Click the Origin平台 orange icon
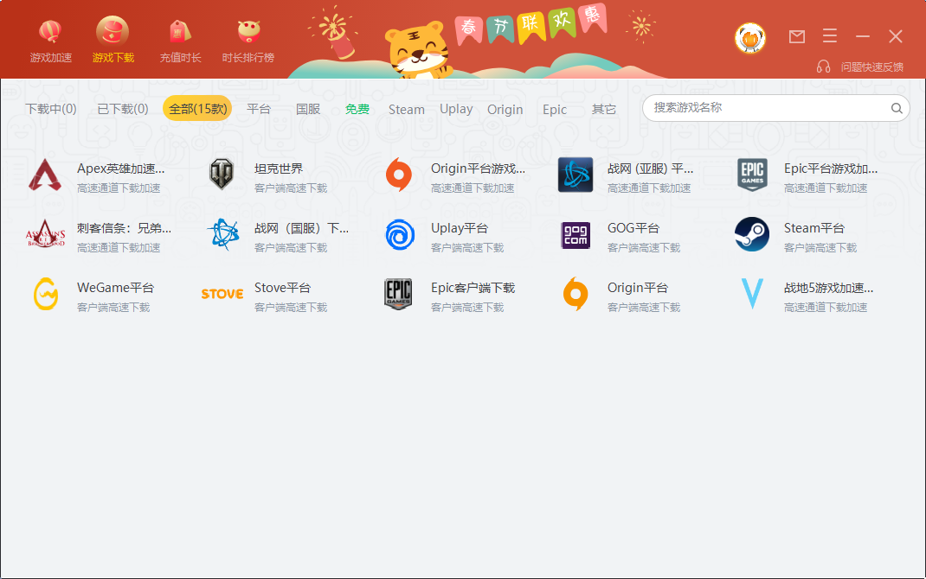Image resolution: width=926 pixels, height=579 pixels. [x=576, y=294]
